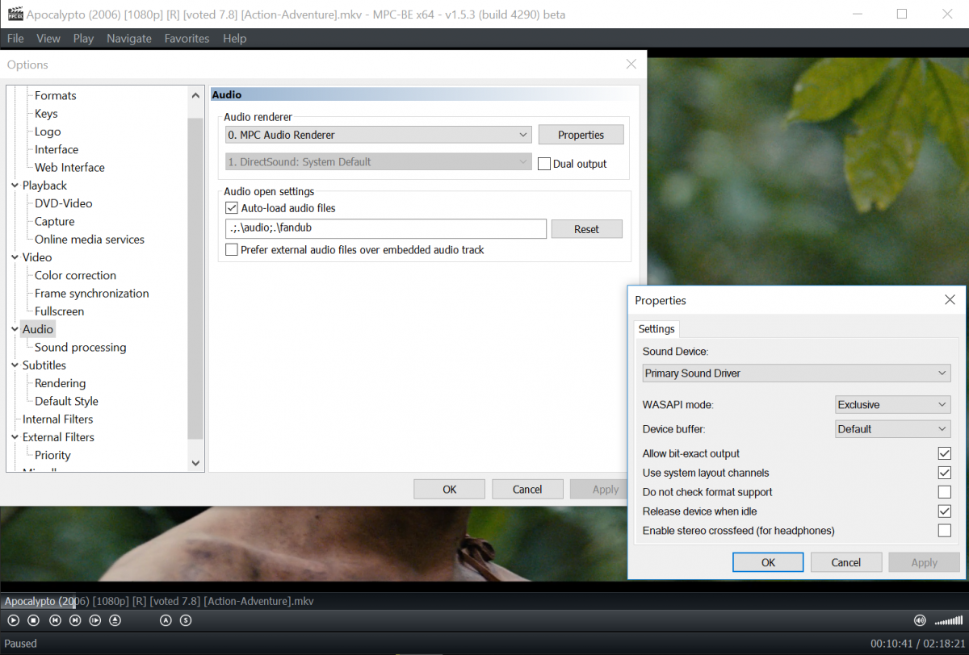Screen dimensions: 969x655
Task: Toggle Release device when idle checkbox
Action: tap(944, 511)
